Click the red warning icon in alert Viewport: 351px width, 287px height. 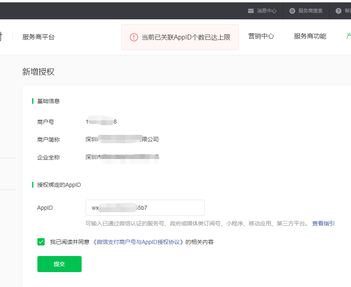[x=134, y=37]
